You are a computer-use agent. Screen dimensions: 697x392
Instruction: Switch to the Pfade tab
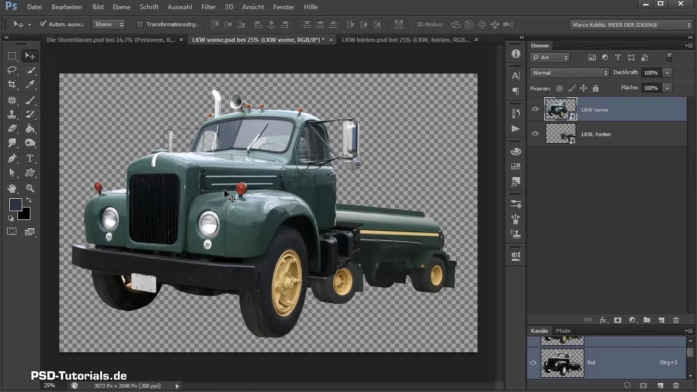(x=563, y=331)
